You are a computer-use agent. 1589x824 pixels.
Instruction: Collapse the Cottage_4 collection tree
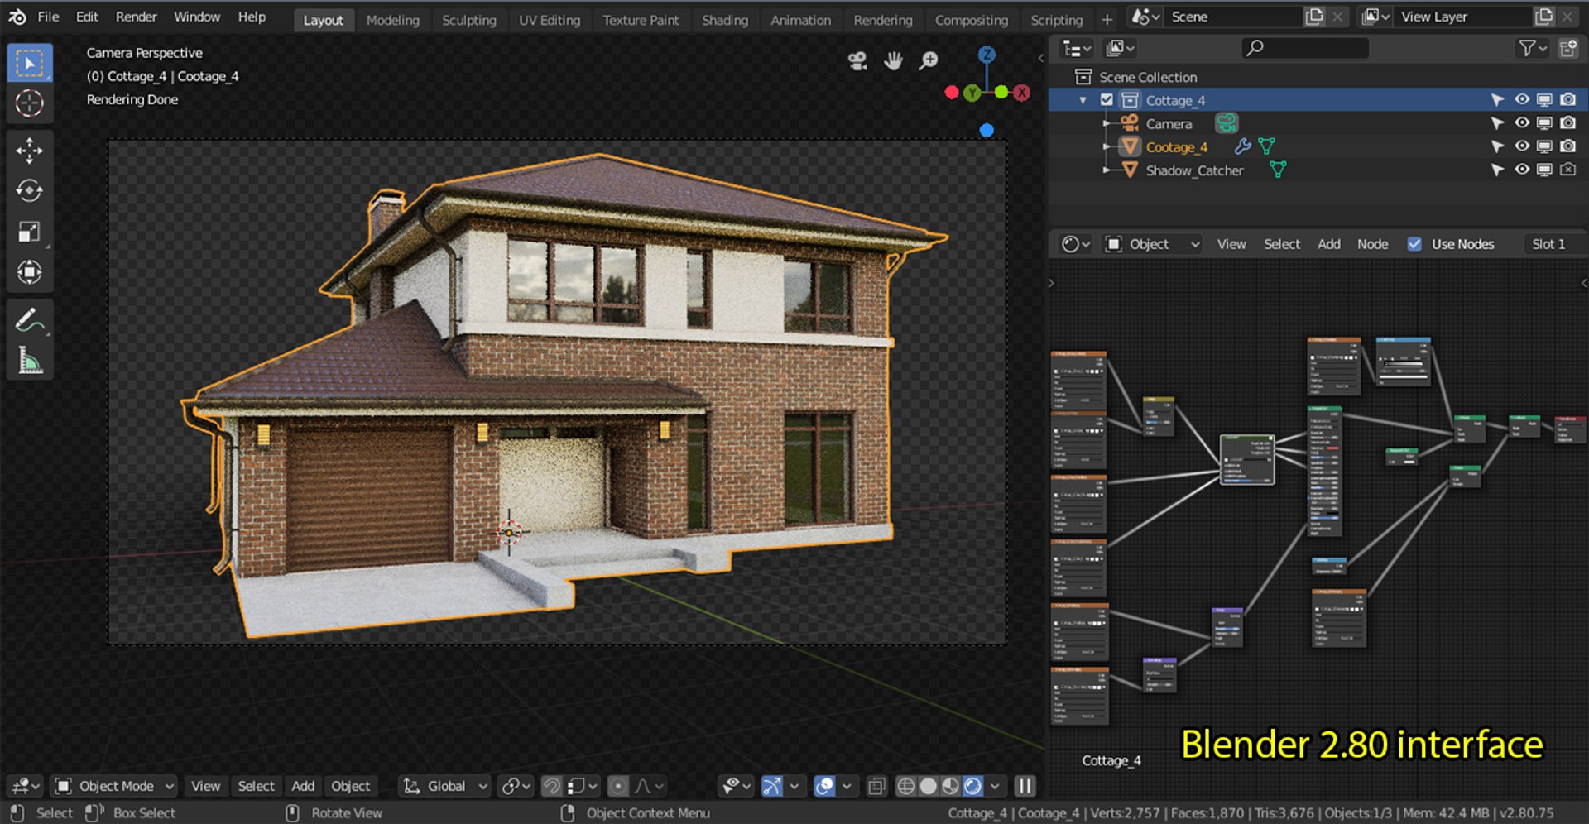coord(1083,100)
